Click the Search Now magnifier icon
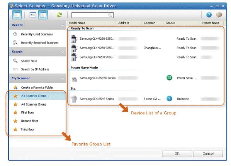The width and height of the screenshot is (231, 166). click(x=15, y=60)
